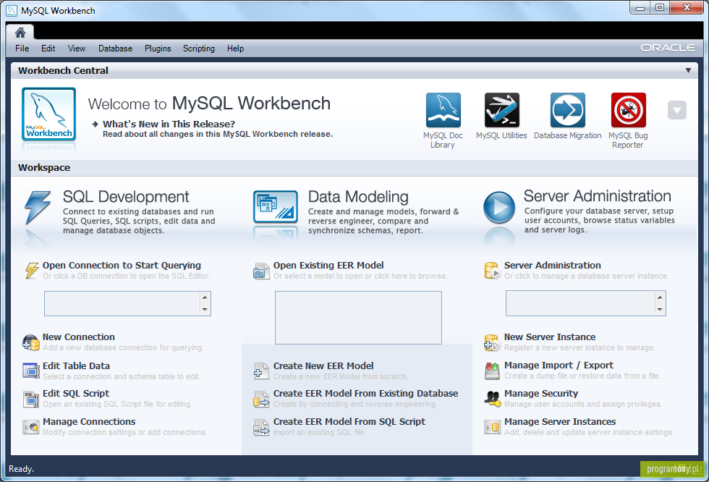709x482 pixels.
Task: Click the Server Administration database icon
Action: (492, 271)
